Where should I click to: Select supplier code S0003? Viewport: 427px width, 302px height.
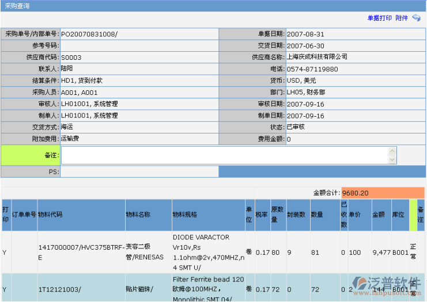[x=71, y=58]
